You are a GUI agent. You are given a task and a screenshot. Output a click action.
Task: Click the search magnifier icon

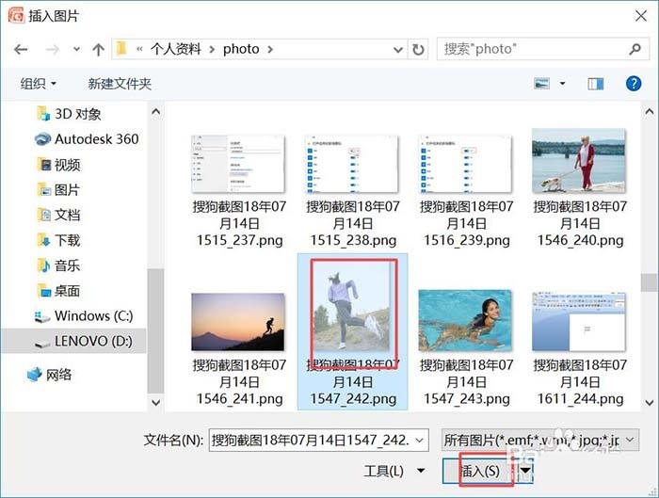coord(635,49)
